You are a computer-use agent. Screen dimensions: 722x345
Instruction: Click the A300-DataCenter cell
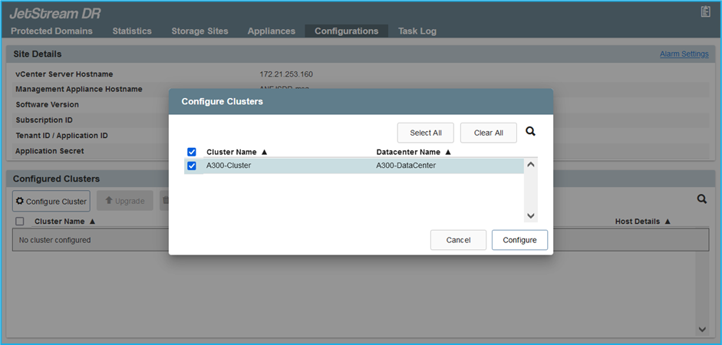pyautogui.click(x=406, y=166)
